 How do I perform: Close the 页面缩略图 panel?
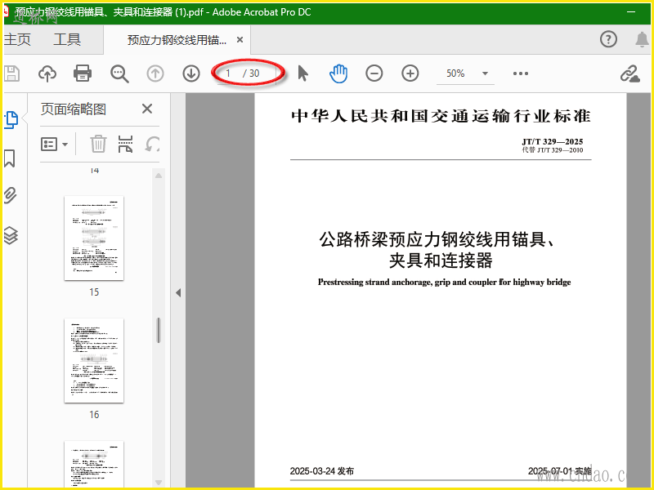147,109
